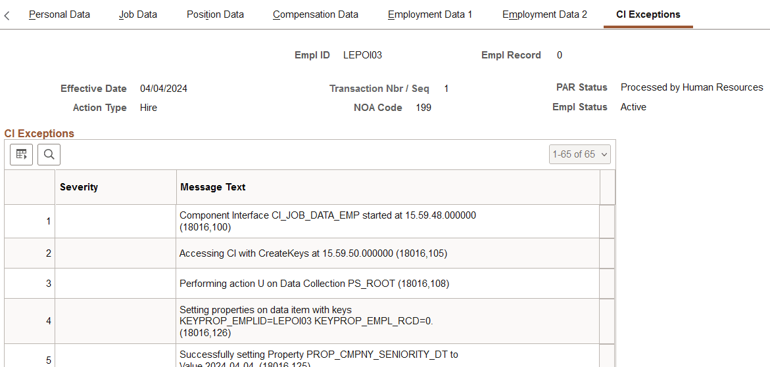
Task: Open the 1-65 of 65 row dropdown
Action: pyautogui.click(x=579, y=154)
